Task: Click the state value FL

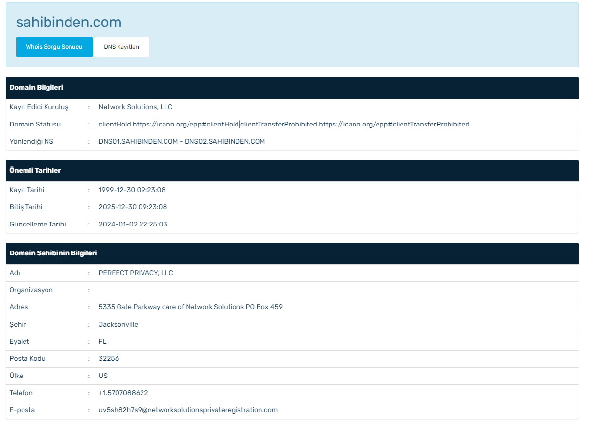Action: 103,341
